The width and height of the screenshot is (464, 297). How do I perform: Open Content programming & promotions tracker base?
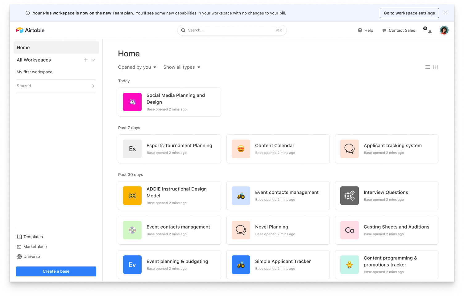387,265
